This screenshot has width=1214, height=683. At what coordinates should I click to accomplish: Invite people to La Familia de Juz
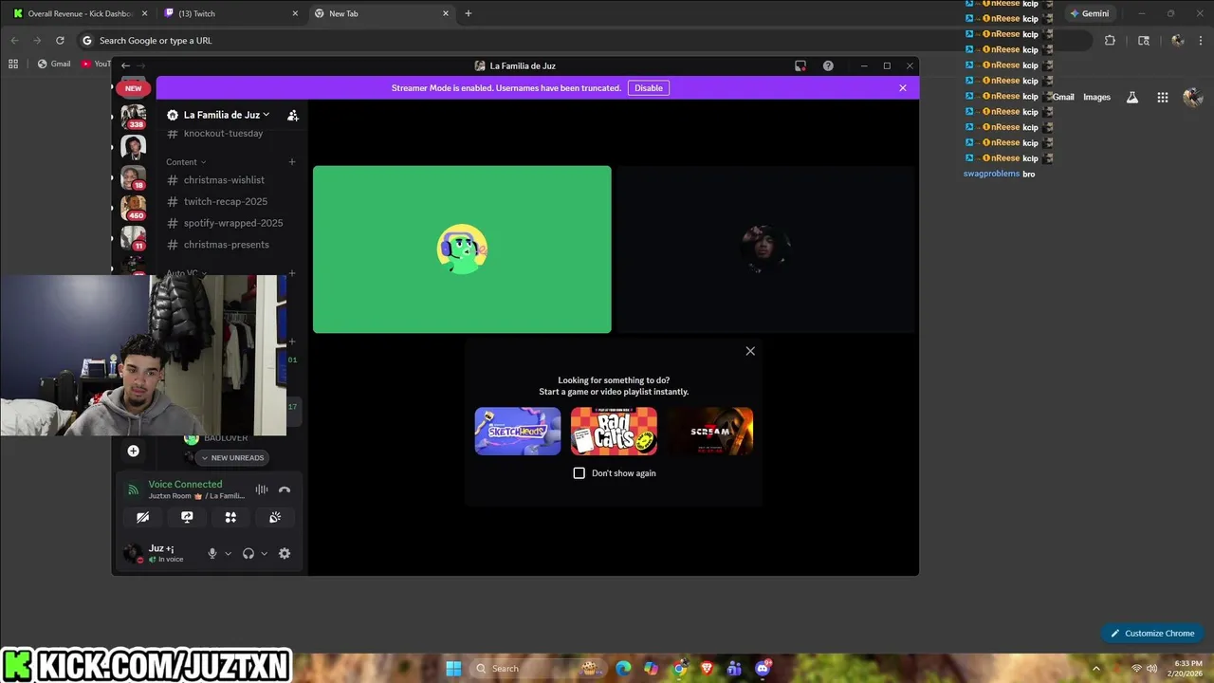[x=292, y=115]
